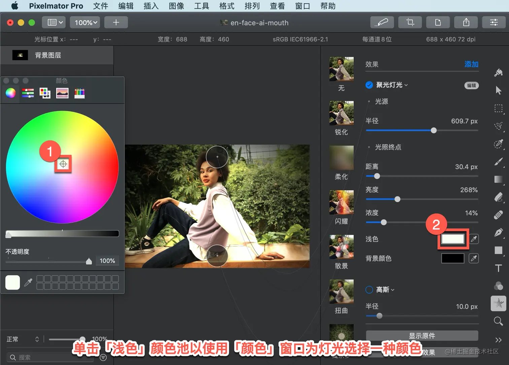Open the Apple menu

coord(15,6)
